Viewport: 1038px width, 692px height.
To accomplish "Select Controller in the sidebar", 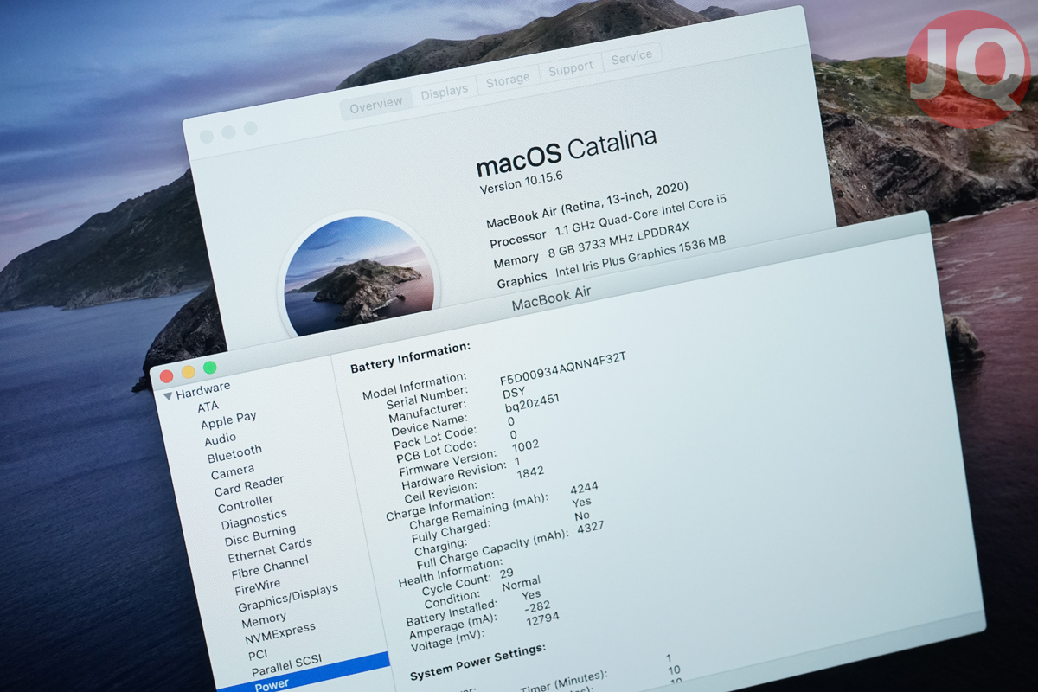I will tap(246, 503).
